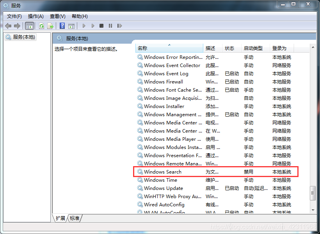
Task: Click the Export List toolbar icon
Action: [50, 26]
